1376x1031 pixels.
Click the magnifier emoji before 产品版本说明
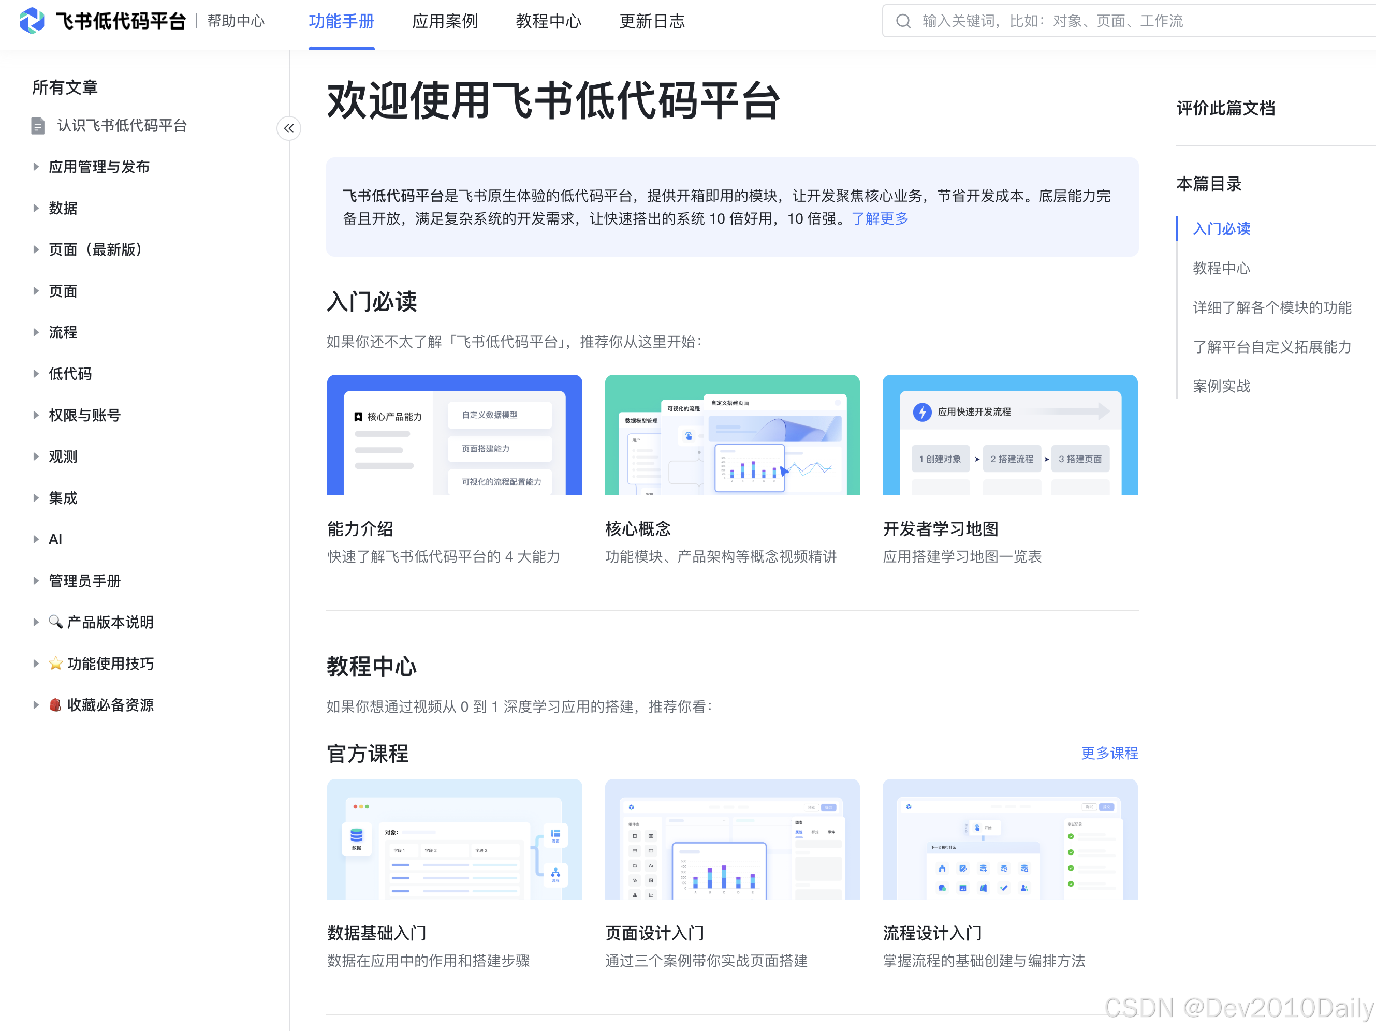(55, 621)
